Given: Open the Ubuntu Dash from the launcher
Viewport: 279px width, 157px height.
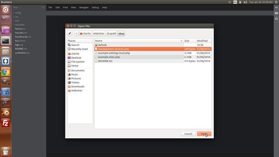Looking at the screenshot, I should [x=6, y=10].
